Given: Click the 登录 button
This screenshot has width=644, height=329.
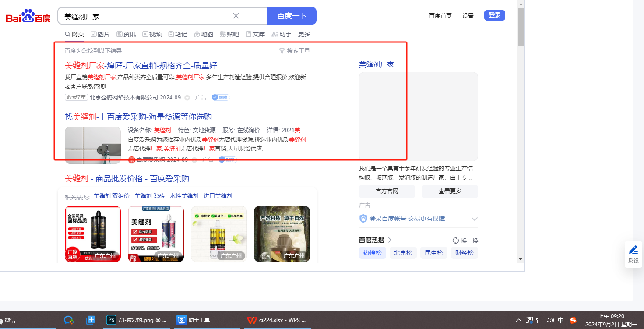Looking at the screenshot, I should 495,15.
